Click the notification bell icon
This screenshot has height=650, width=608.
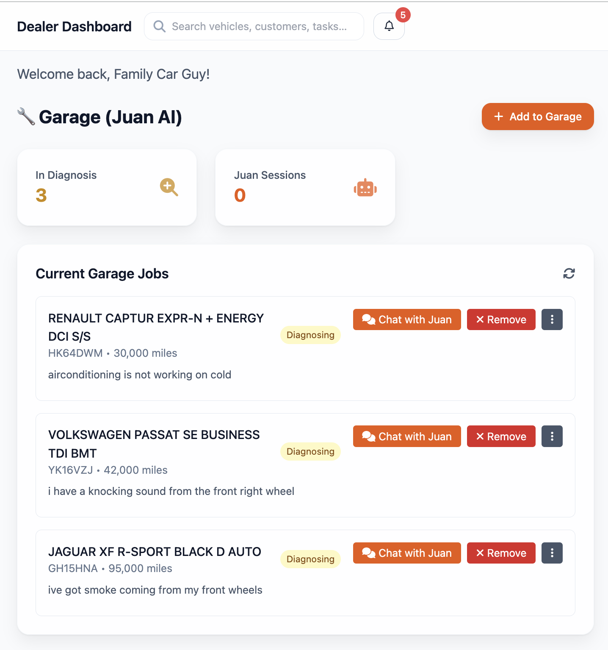tap(389, 26)
